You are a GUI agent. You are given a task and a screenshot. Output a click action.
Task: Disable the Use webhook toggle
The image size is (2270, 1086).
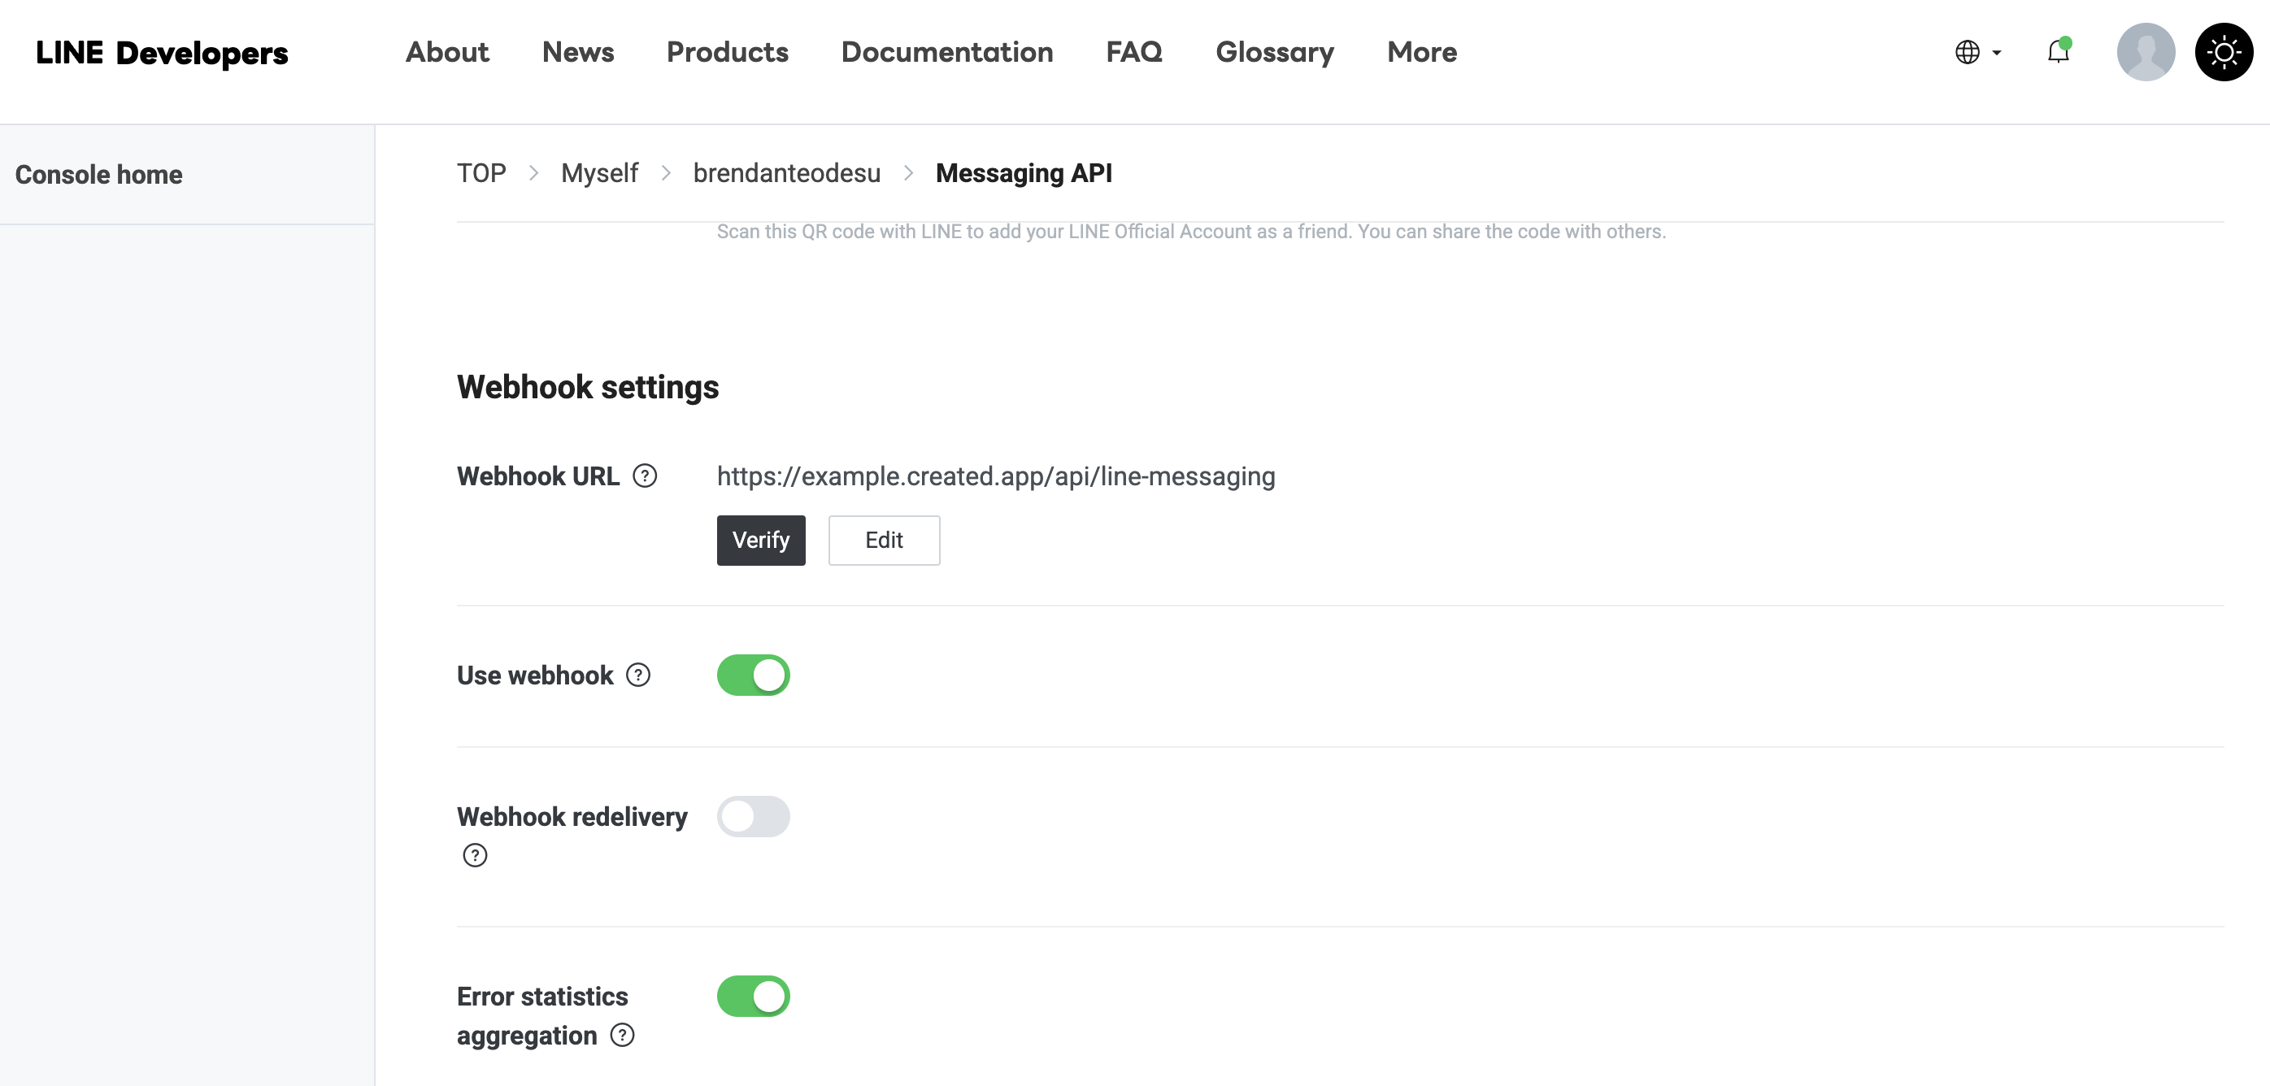click(753, 675)
